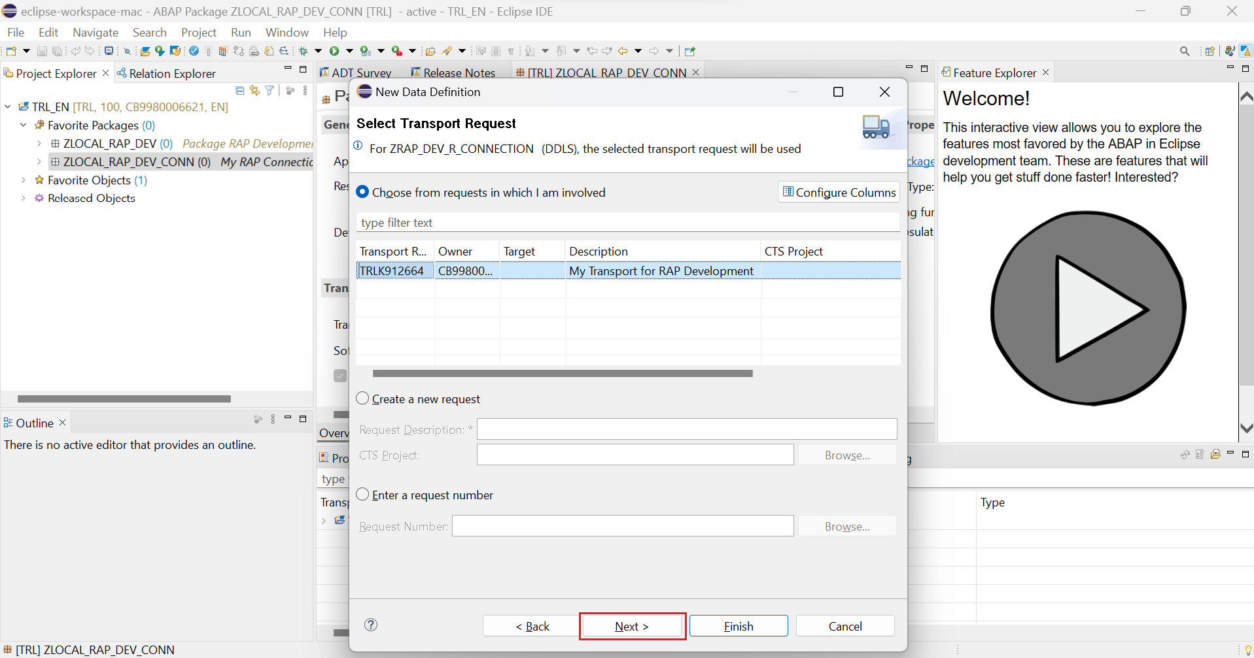The height and width of the screenshot is (658, 1254).
Task: Click the Open ABAP Development Object icon
Action: click(145, 51)
